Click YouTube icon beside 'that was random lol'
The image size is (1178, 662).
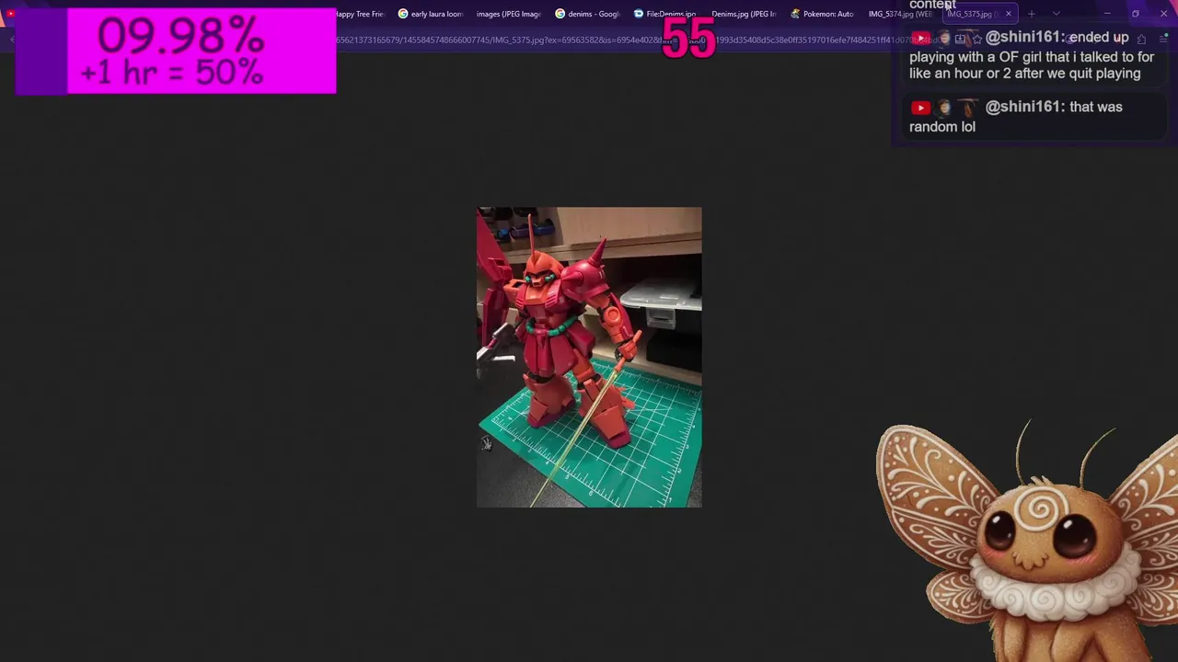pyautogui.click(x=919, y=108)
